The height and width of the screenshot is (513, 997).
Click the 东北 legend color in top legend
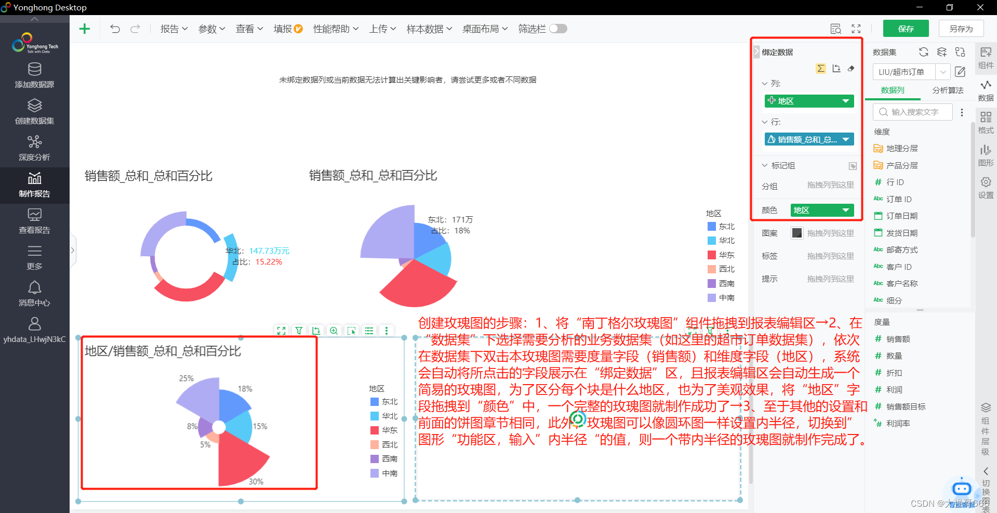(712, 227)
